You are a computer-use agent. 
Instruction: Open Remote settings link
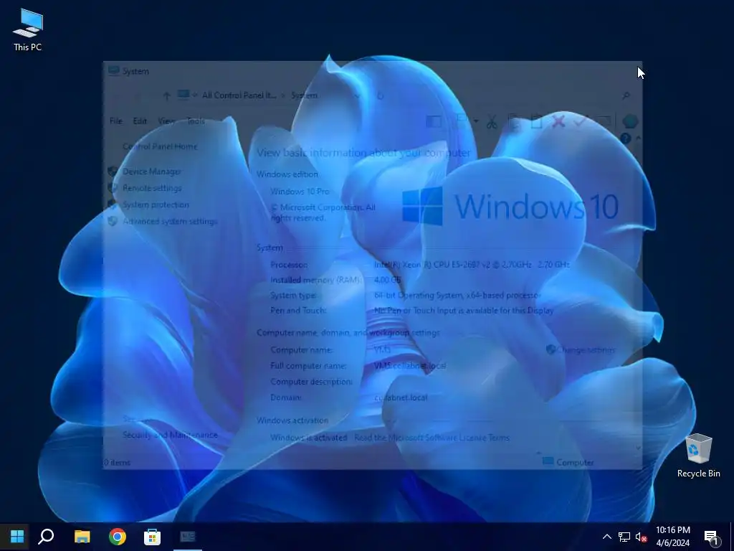click(152, 188)
